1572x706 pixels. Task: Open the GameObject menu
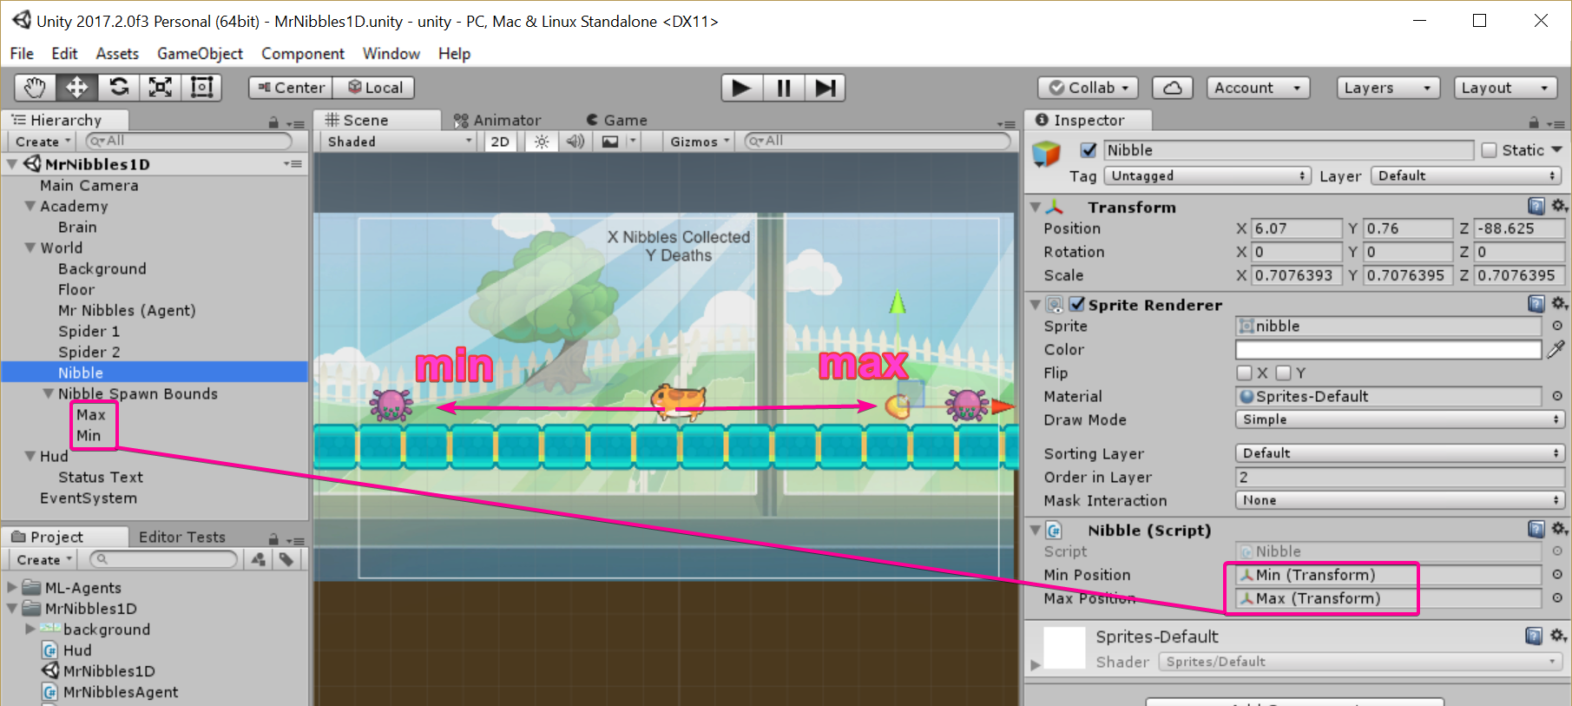point(200,54)
